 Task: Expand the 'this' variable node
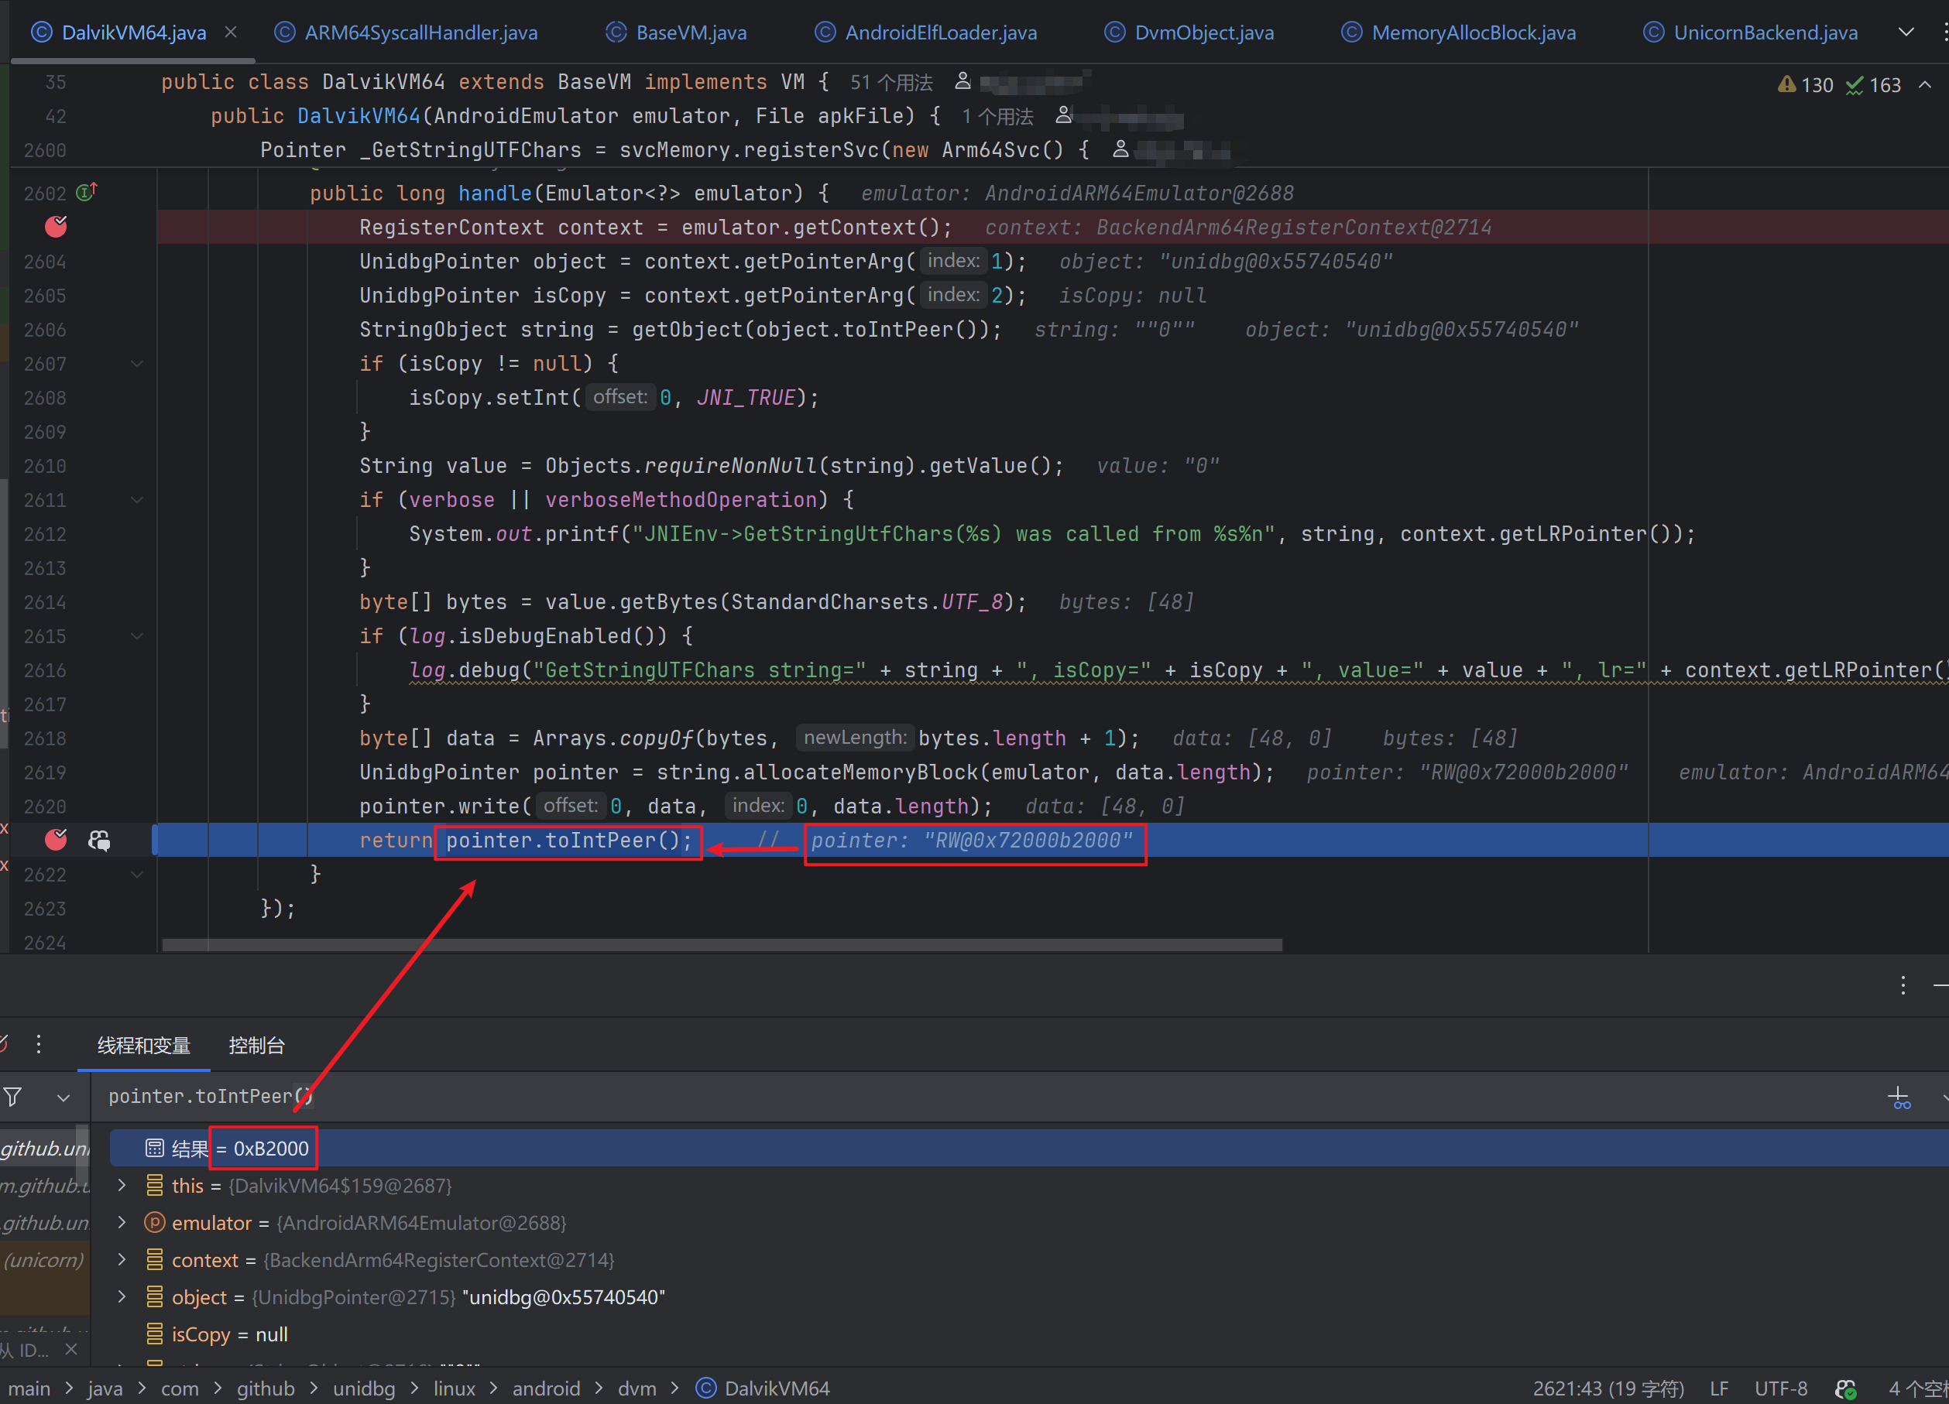[x=122, y=1185]
